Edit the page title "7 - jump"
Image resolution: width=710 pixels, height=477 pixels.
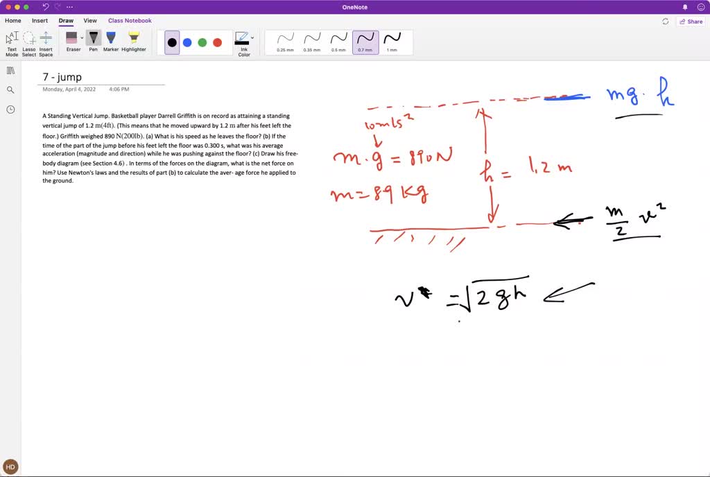[62, 77]
